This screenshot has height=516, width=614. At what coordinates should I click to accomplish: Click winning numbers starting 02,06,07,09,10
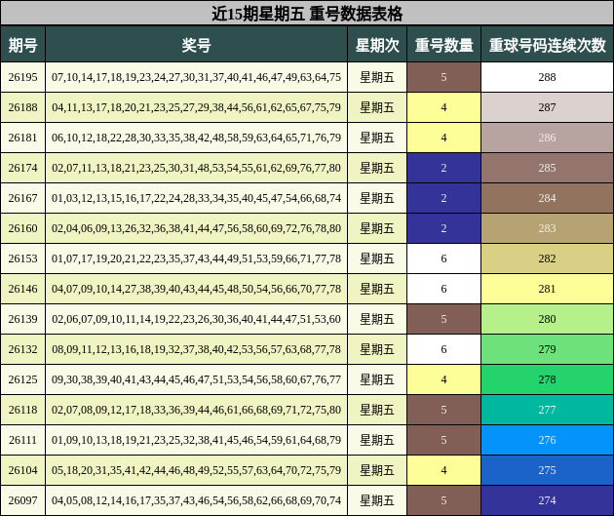[196, 319]
